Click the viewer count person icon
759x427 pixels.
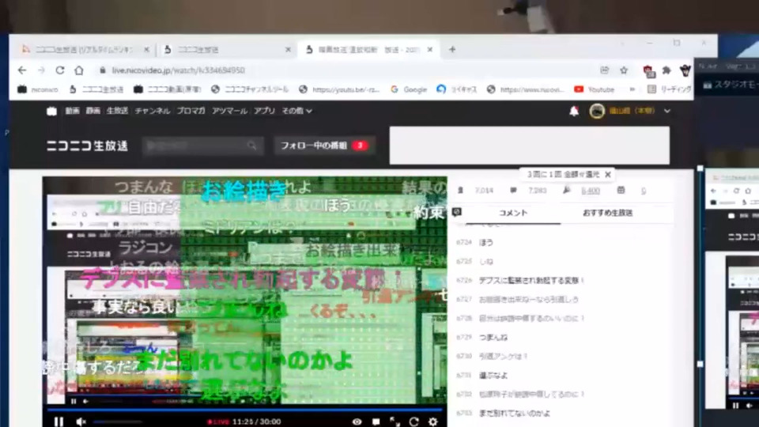click(x=460, y=191)
